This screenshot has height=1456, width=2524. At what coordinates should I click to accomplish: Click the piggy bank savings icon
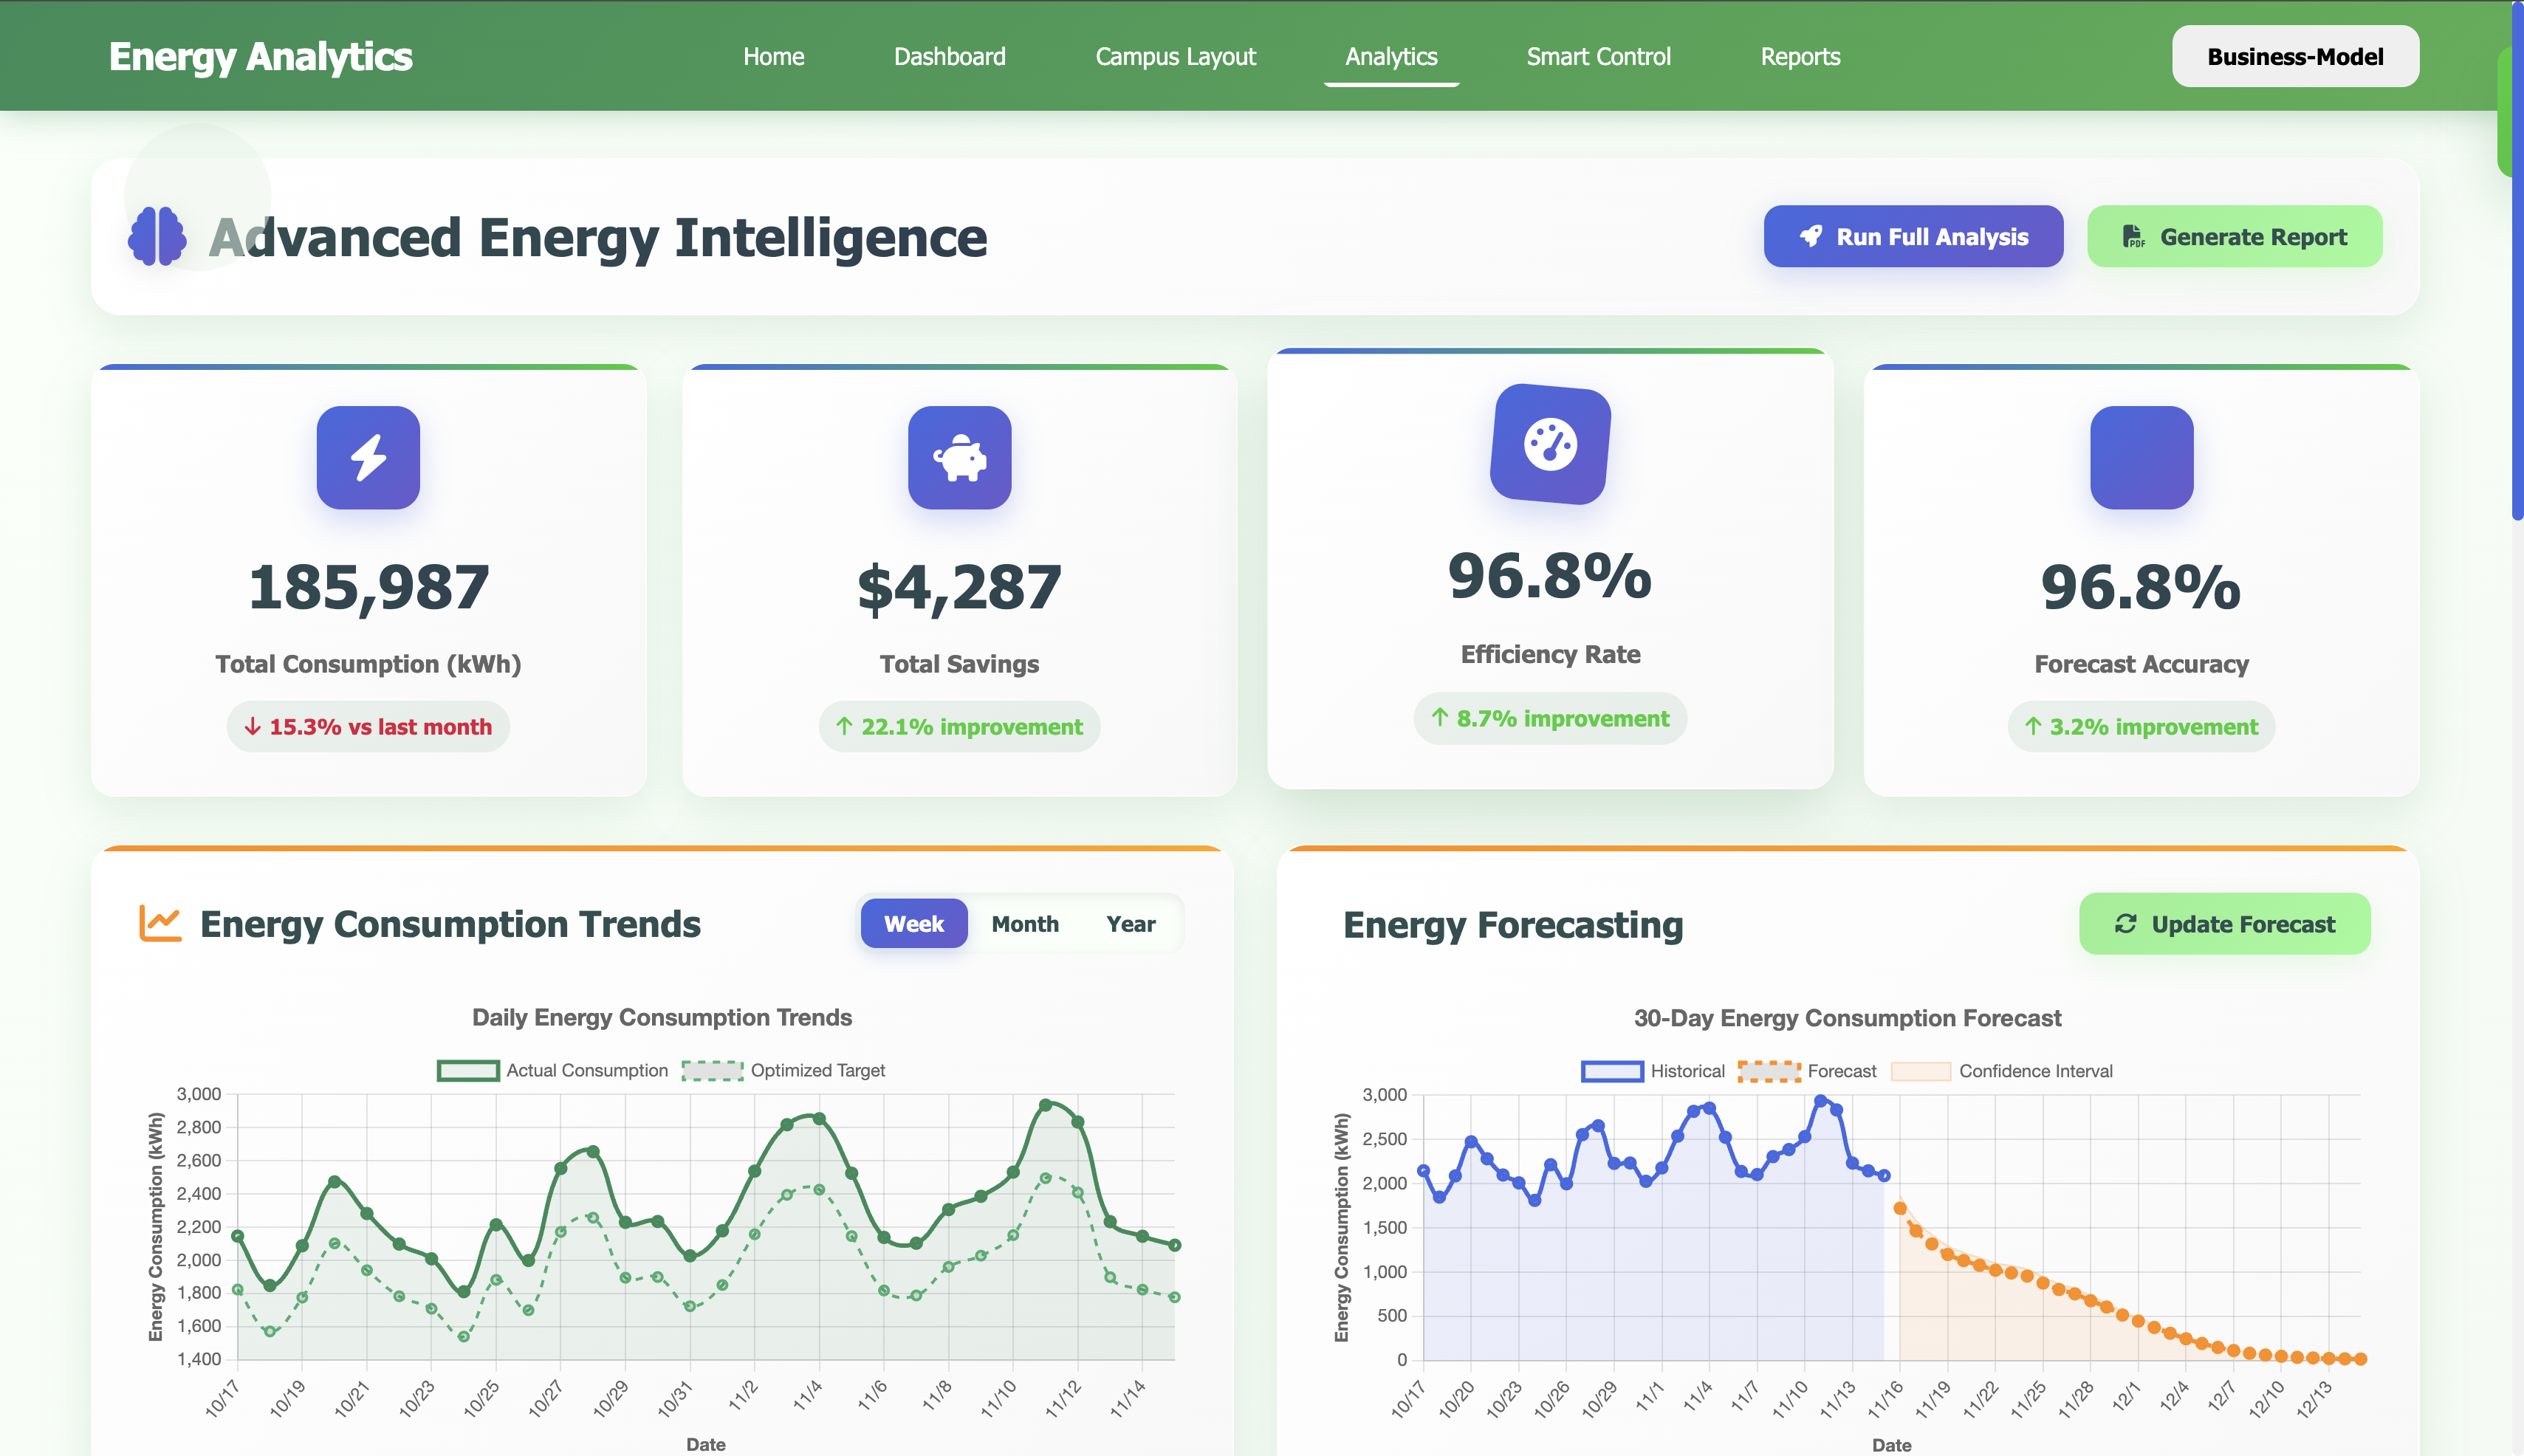pyautogui.click(x=959, y=458)
